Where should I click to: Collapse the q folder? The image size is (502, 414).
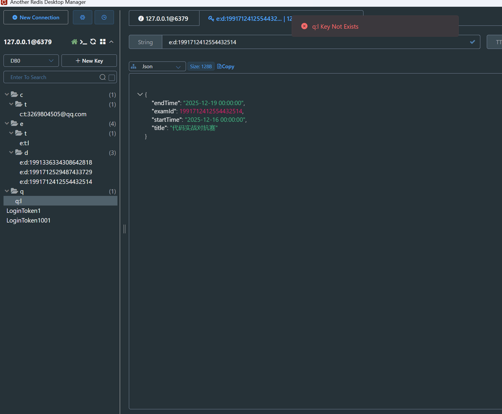click(x=7, y=191)
